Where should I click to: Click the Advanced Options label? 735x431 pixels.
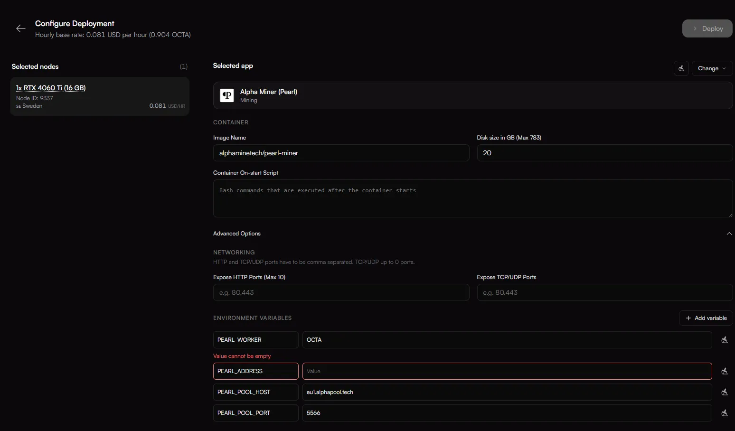click(236, 234)
